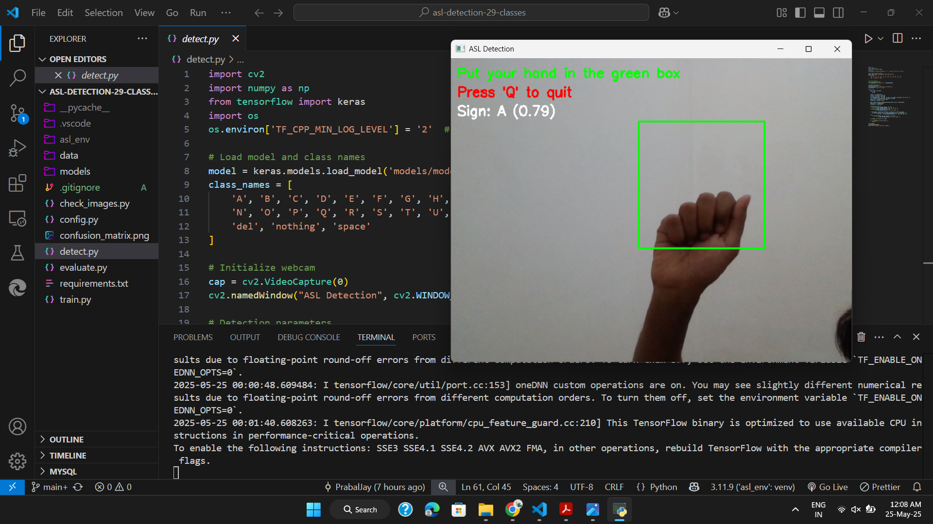This screenshot has width=933, height=524.
Task: Open confusion_matrix.png file
Action: pyautogui.click(x=96, y=235)
